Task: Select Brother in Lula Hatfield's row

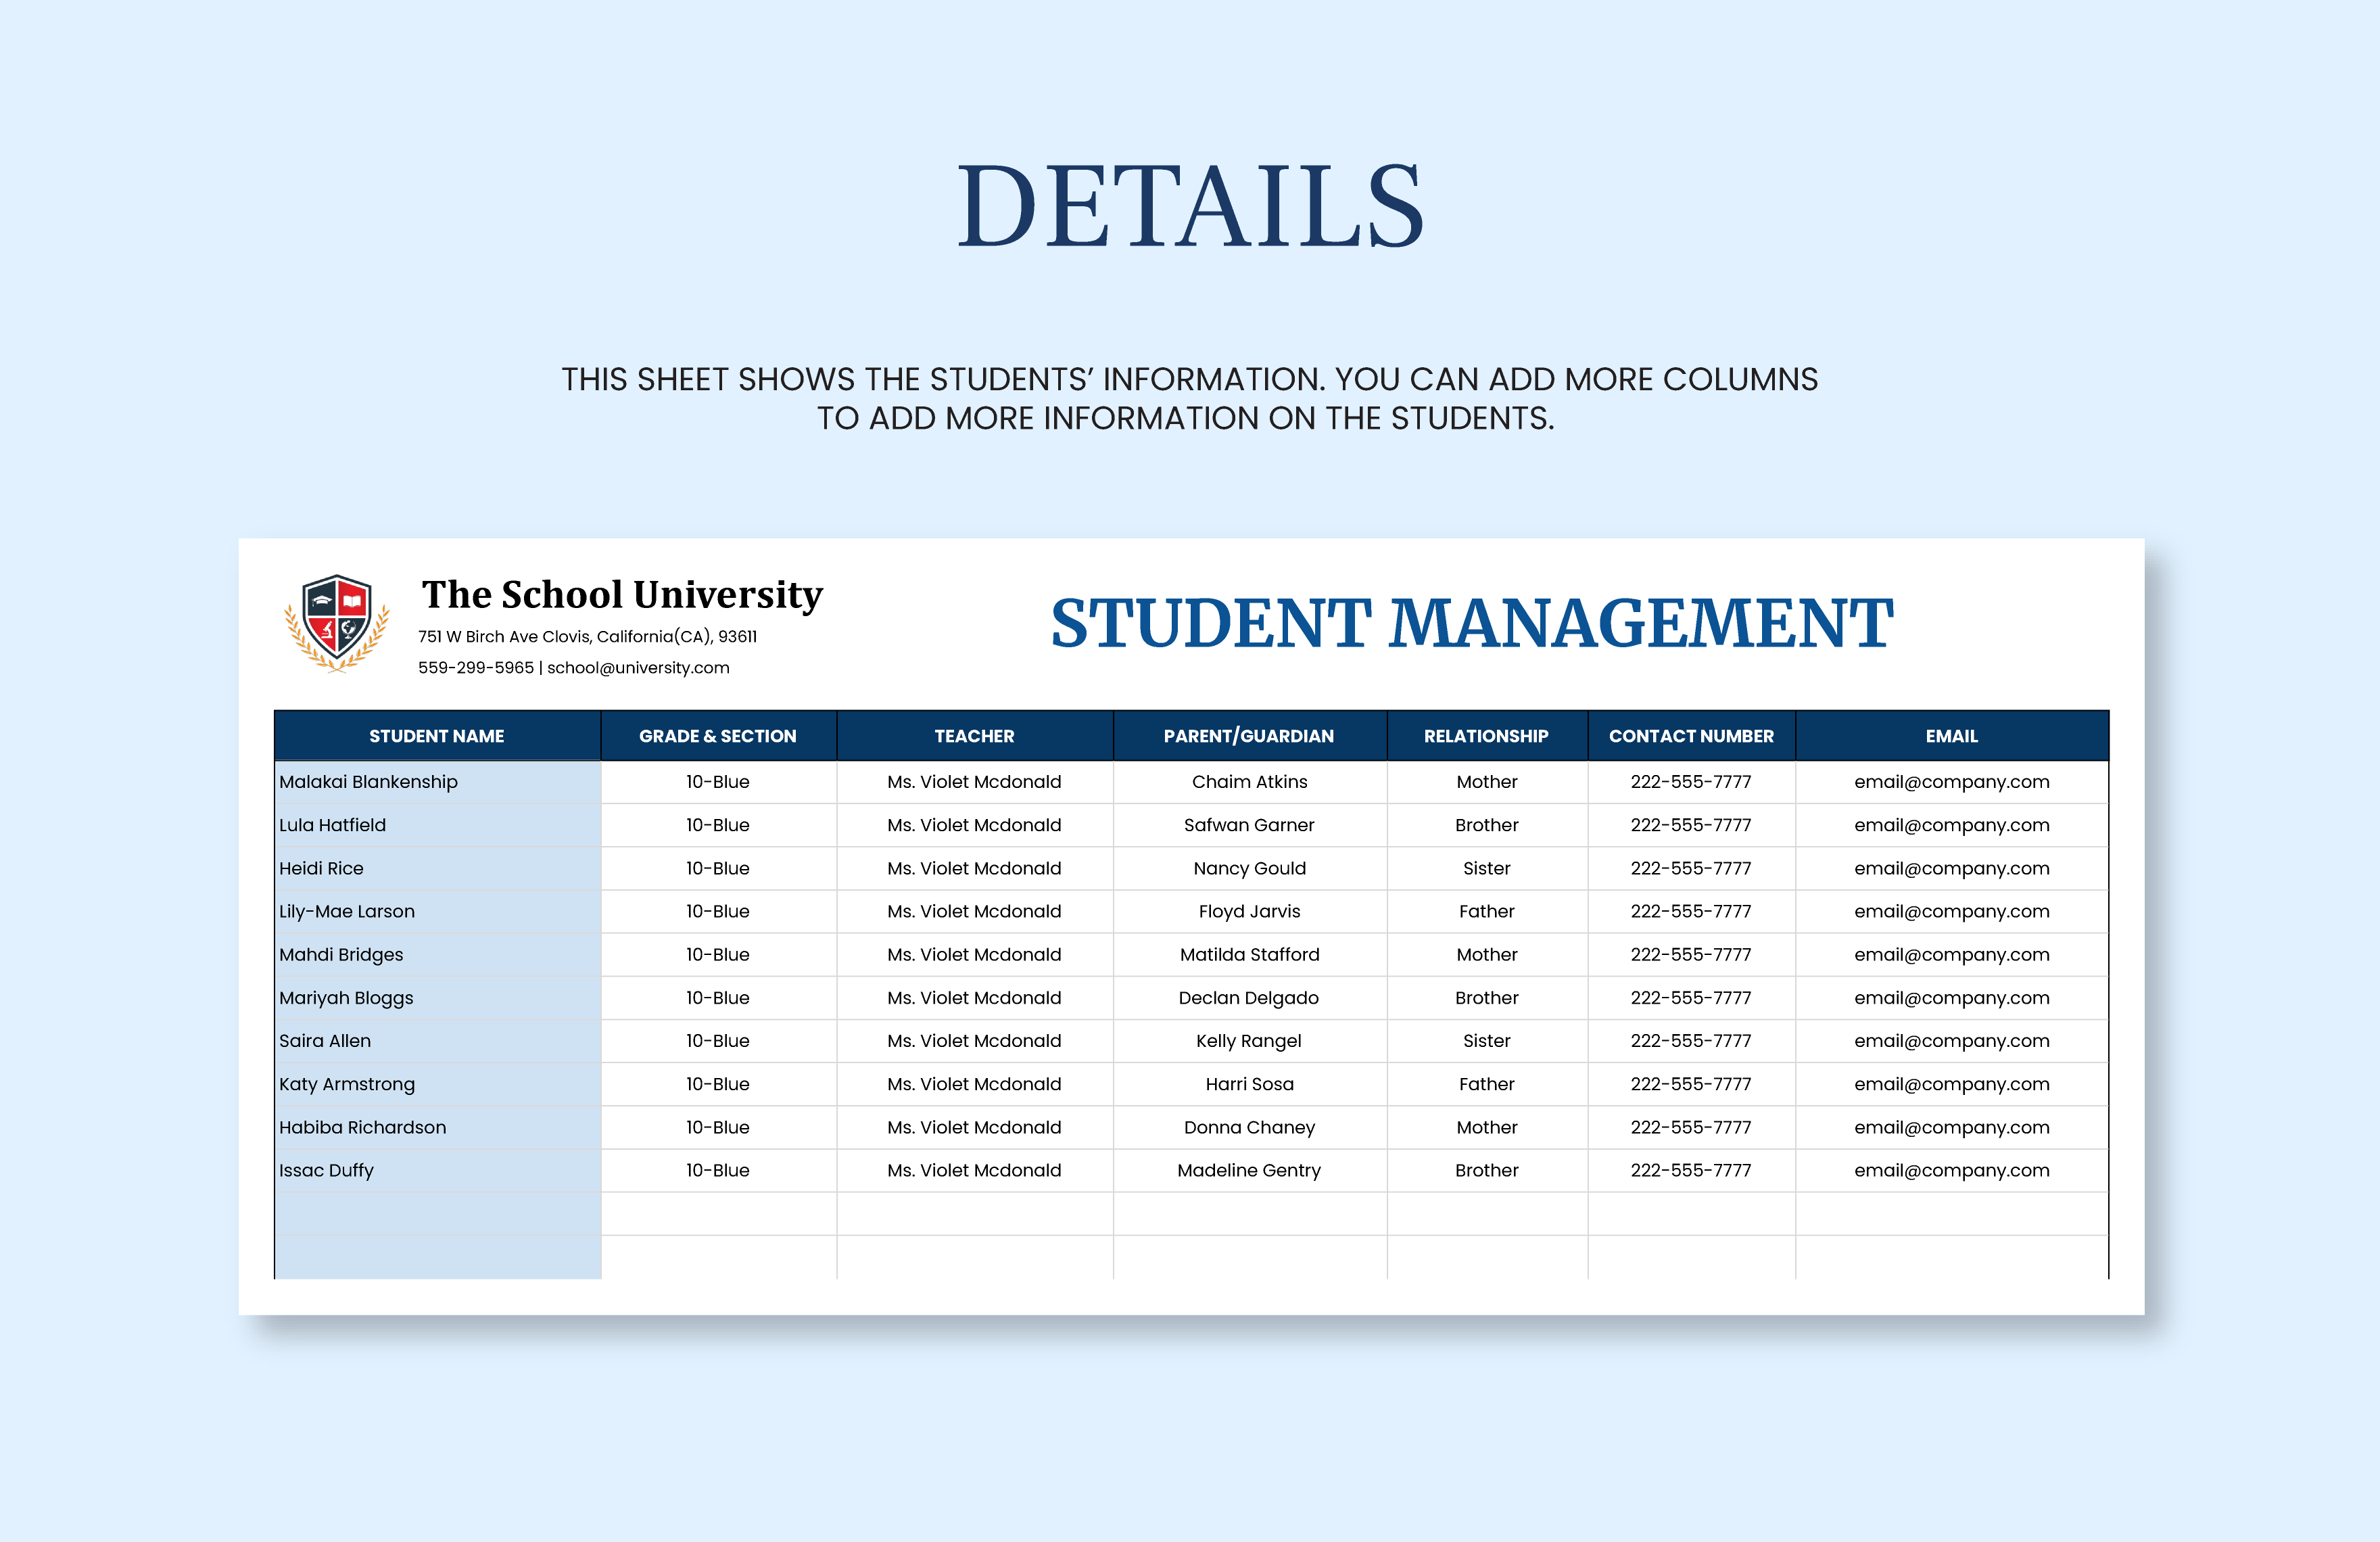Action: pyautogui.click(x=1487, y=825)
